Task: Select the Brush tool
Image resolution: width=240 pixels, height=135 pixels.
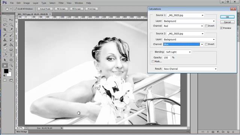Action: 11,35
